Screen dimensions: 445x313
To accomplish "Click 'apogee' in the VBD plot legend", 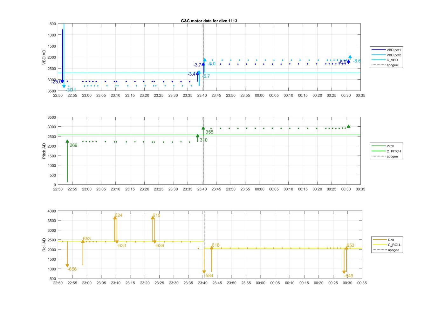I will tap(392, 65).
